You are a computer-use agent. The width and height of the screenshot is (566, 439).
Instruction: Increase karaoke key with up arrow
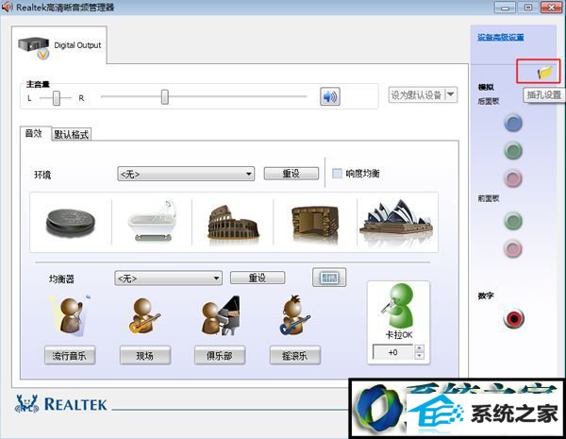419,348
